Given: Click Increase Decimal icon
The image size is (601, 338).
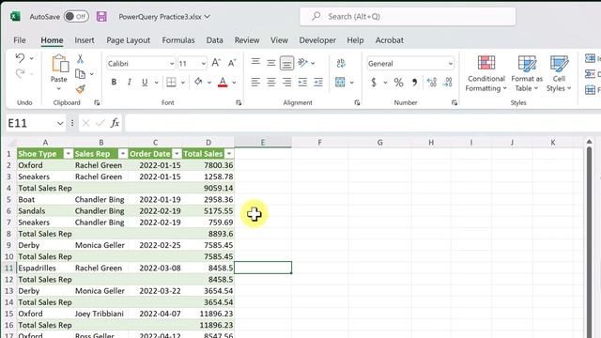Looking at the screenshot, I should 432,82.
